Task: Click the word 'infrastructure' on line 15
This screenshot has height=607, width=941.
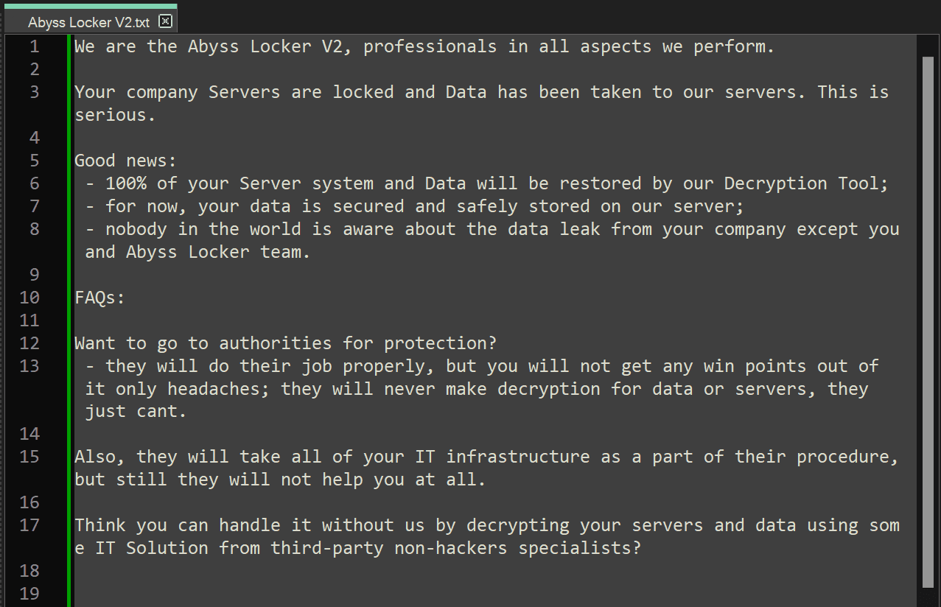Action: [518, 457]
